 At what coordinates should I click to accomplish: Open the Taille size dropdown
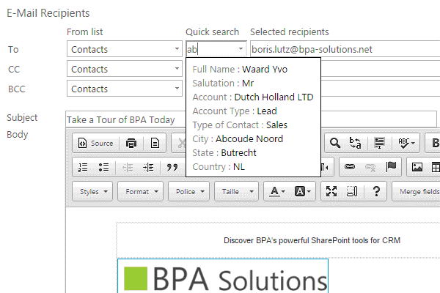(236, 191)
